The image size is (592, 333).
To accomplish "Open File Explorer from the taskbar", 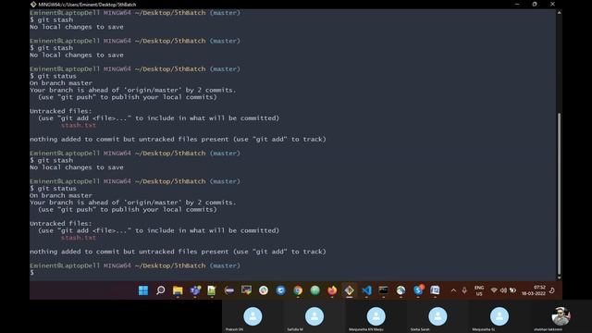I will click(178, 290).
